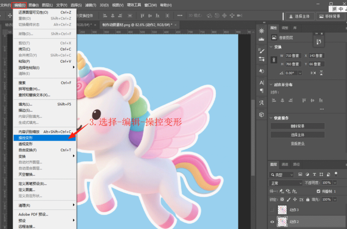
Task: Click align bottom edges icon in options bar
Action: (x=158, y=16)
